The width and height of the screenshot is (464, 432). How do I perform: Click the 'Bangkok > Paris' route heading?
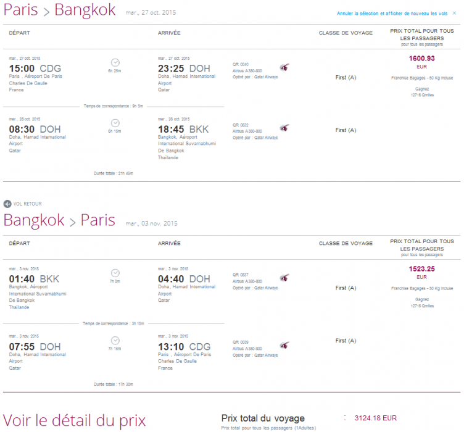click(59, 220)
